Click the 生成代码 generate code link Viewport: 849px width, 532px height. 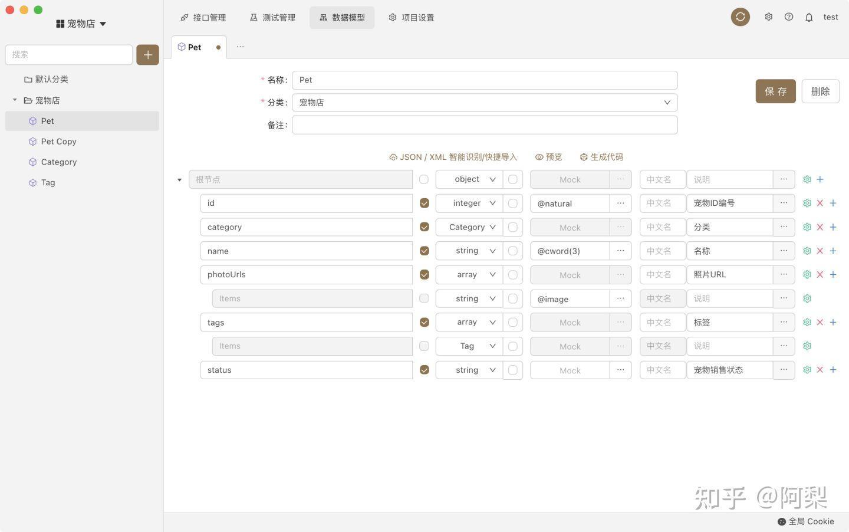[601, 157]
